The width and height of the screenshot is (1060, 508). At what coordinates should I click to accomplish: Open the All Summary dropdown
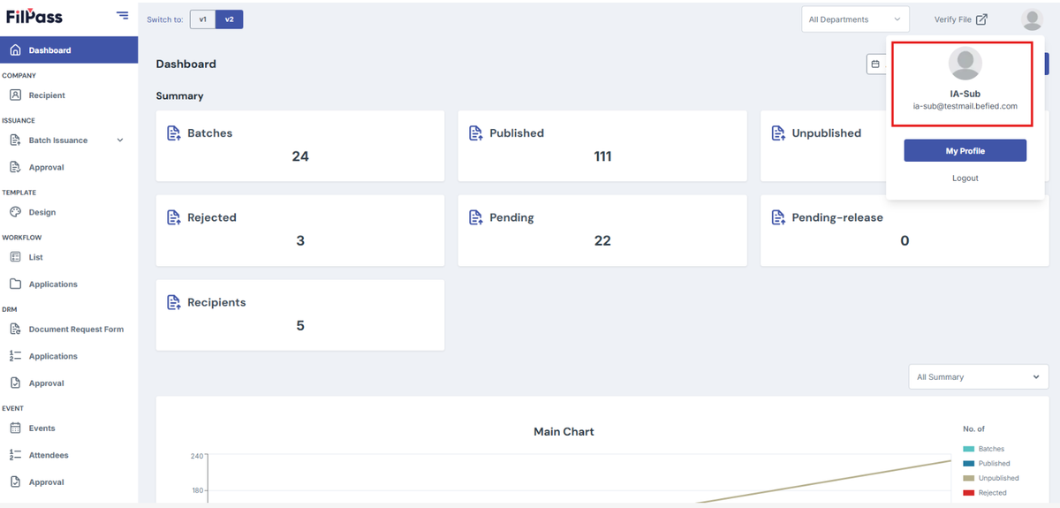click(x=979, y=376)
